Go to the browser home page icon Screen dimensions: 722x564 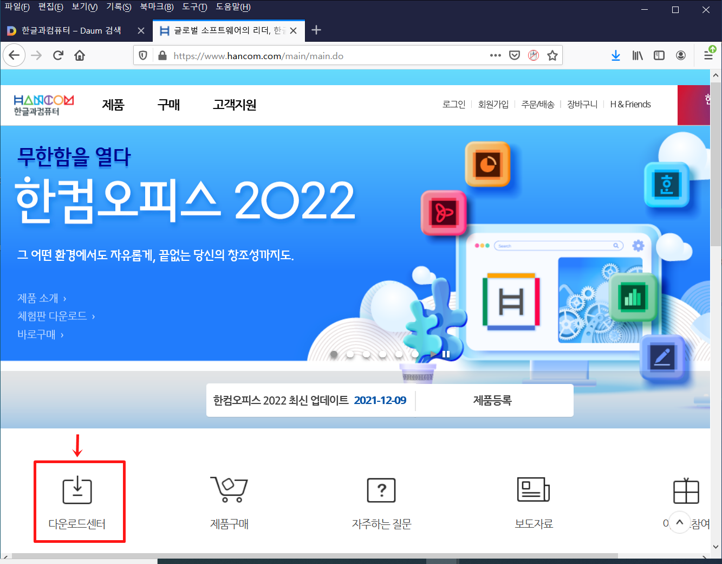coord(80,55)
